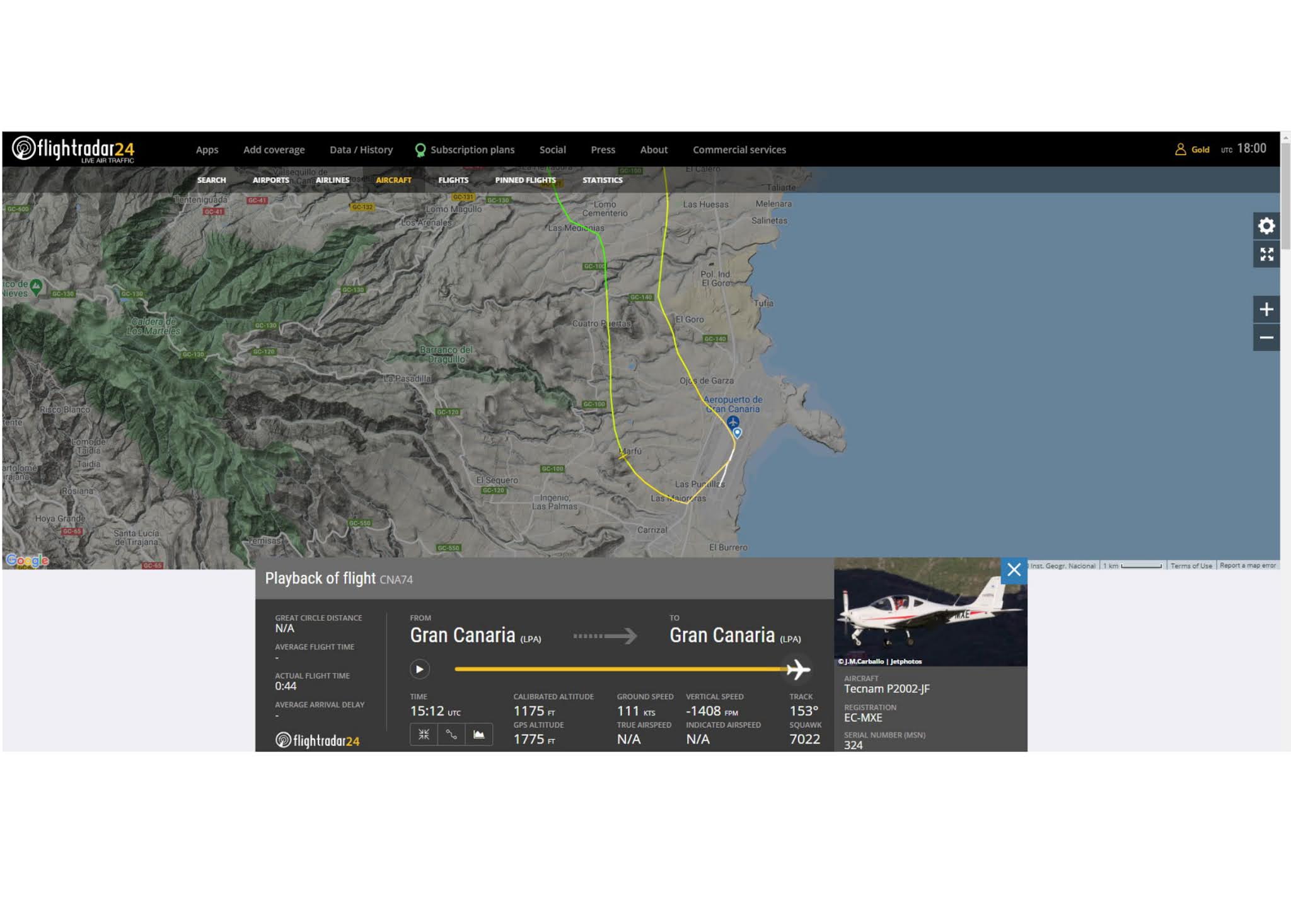Screen dimensions: 1291x913
Task: Toggle the flight route line icon
Action: (451, 734)
